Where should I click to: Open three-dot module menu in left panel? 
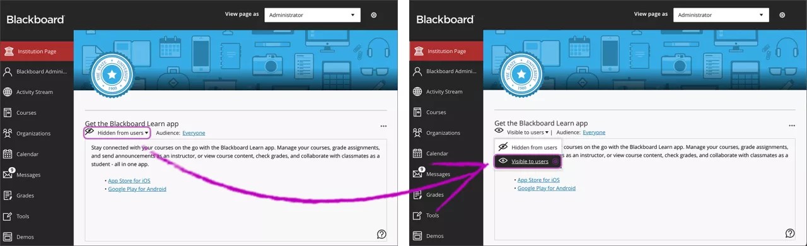[384, 127]
